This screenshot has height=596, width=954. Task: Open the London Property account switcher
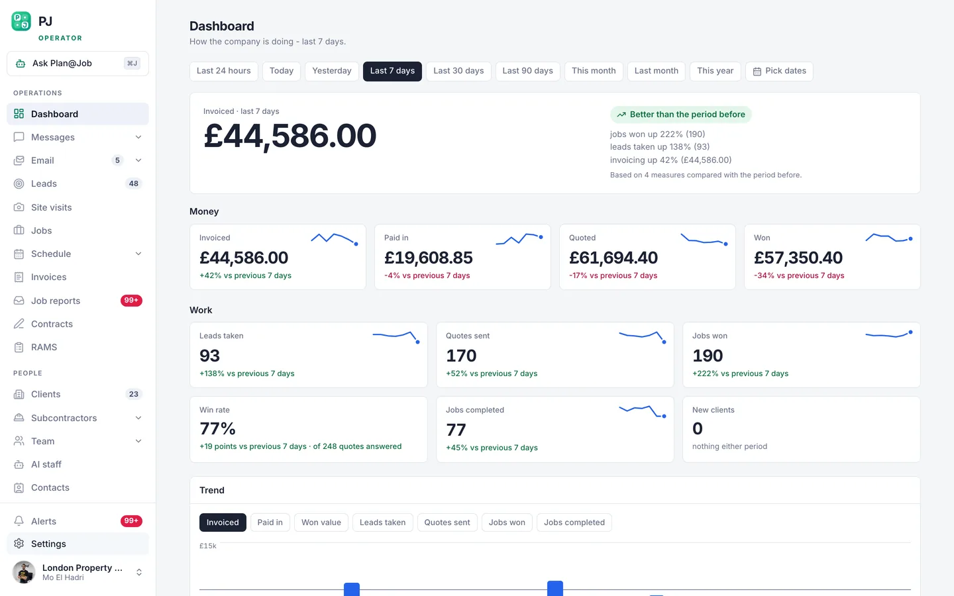click(x=78, y=572)
